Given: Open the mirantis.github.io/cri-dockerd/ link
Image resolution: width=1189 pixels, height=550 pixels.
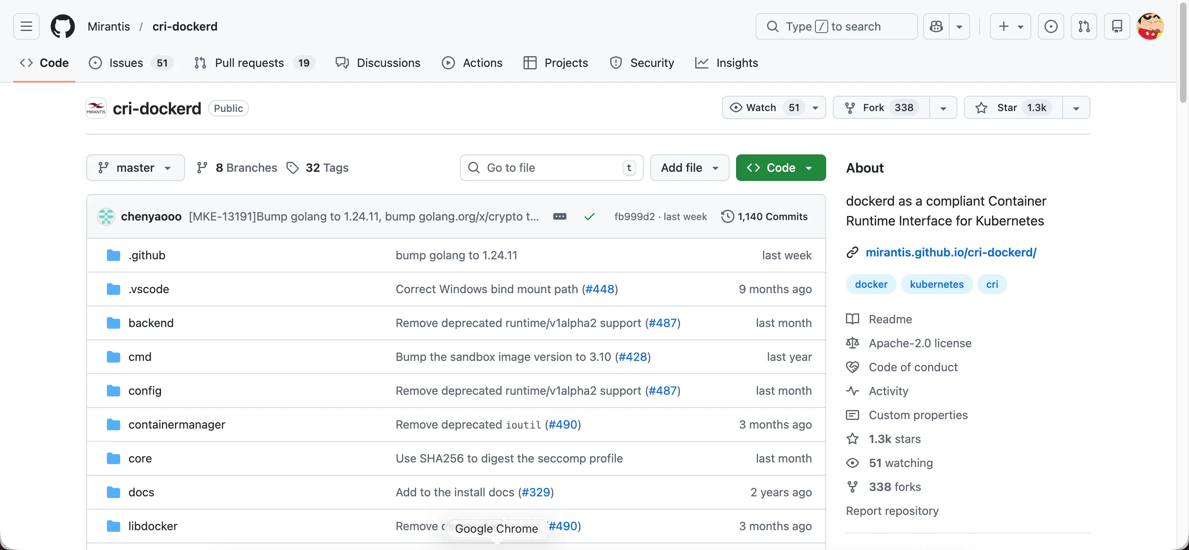Looking at the screenshot, I should tap(950, 252).
